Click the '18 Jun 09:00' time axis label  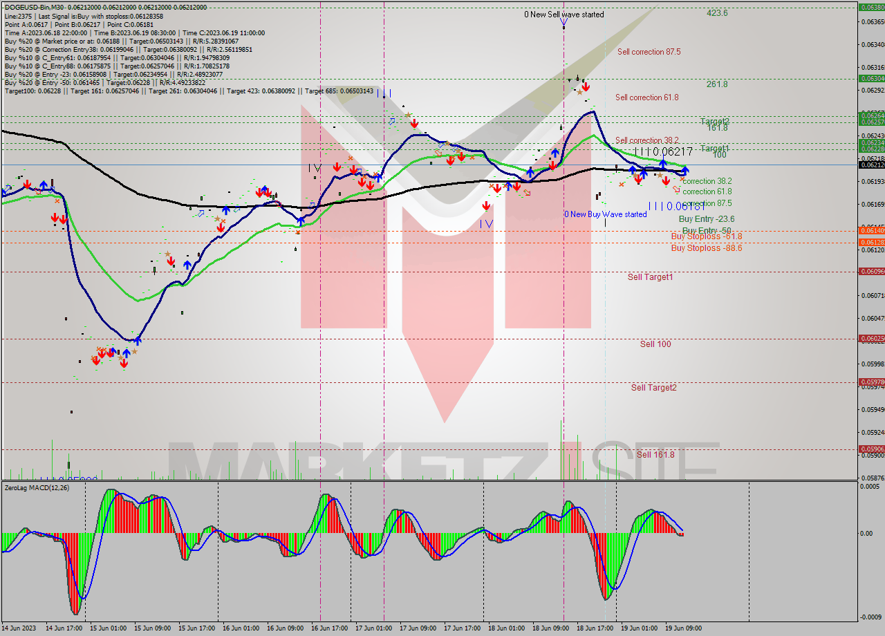click(x=550, y=628)
